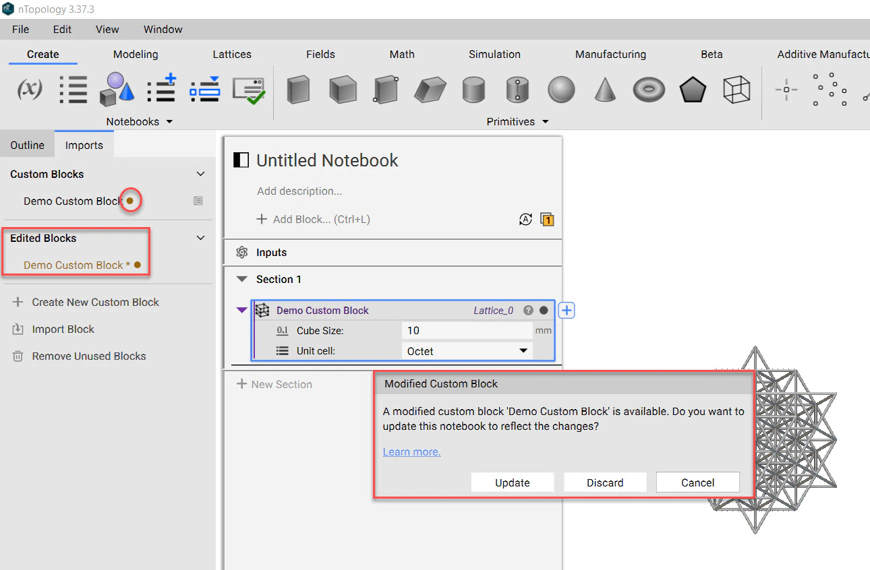Switch to the Beta ribbon tab
The width and height of the screenshot is (870, 570).
tap(712, 54)
